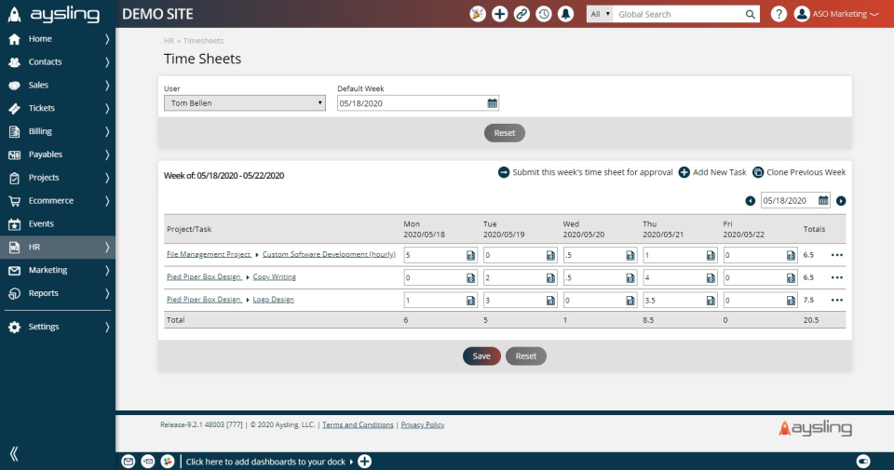
Task: Click the Global Search magnifier icon
Action: click(751, 14)
